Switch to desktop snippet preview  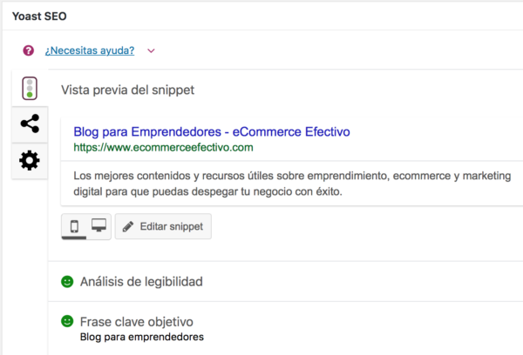click(x=98, y=225)
